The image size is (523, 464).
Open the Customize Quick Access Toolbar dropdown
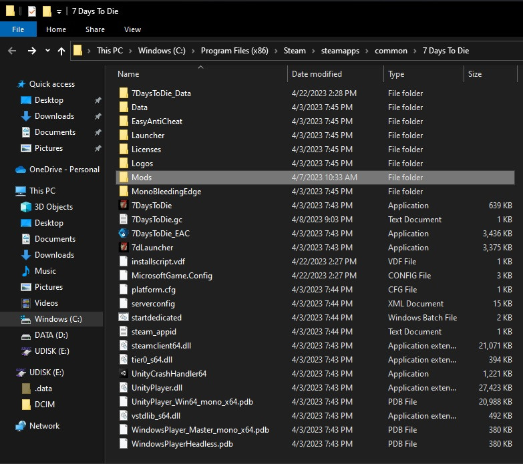pyautogui.click(x=59, y=12)
